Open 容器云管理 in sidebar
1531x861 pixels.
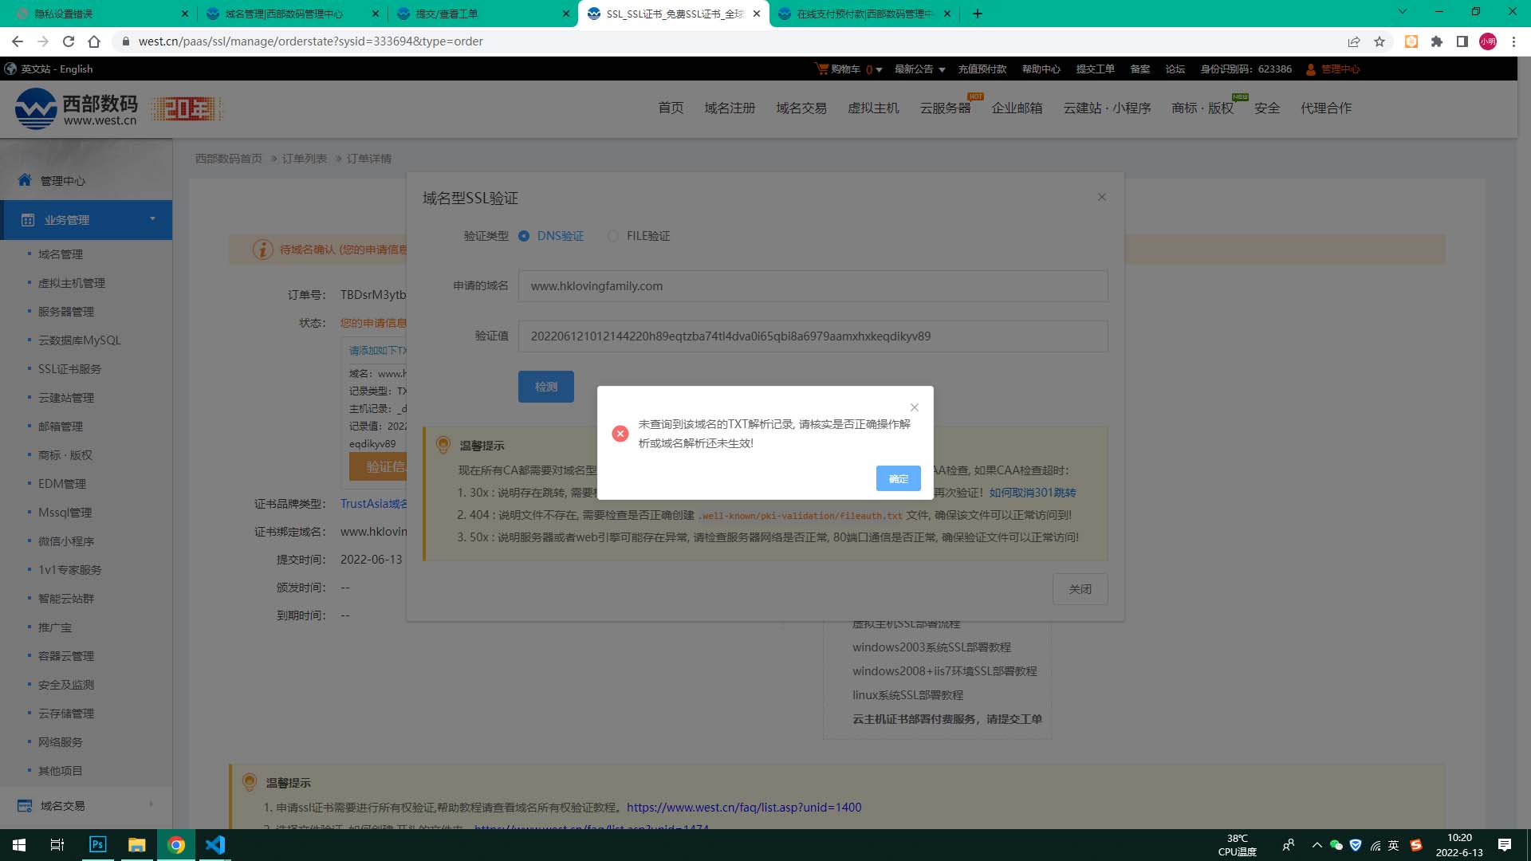click(66, 656)
